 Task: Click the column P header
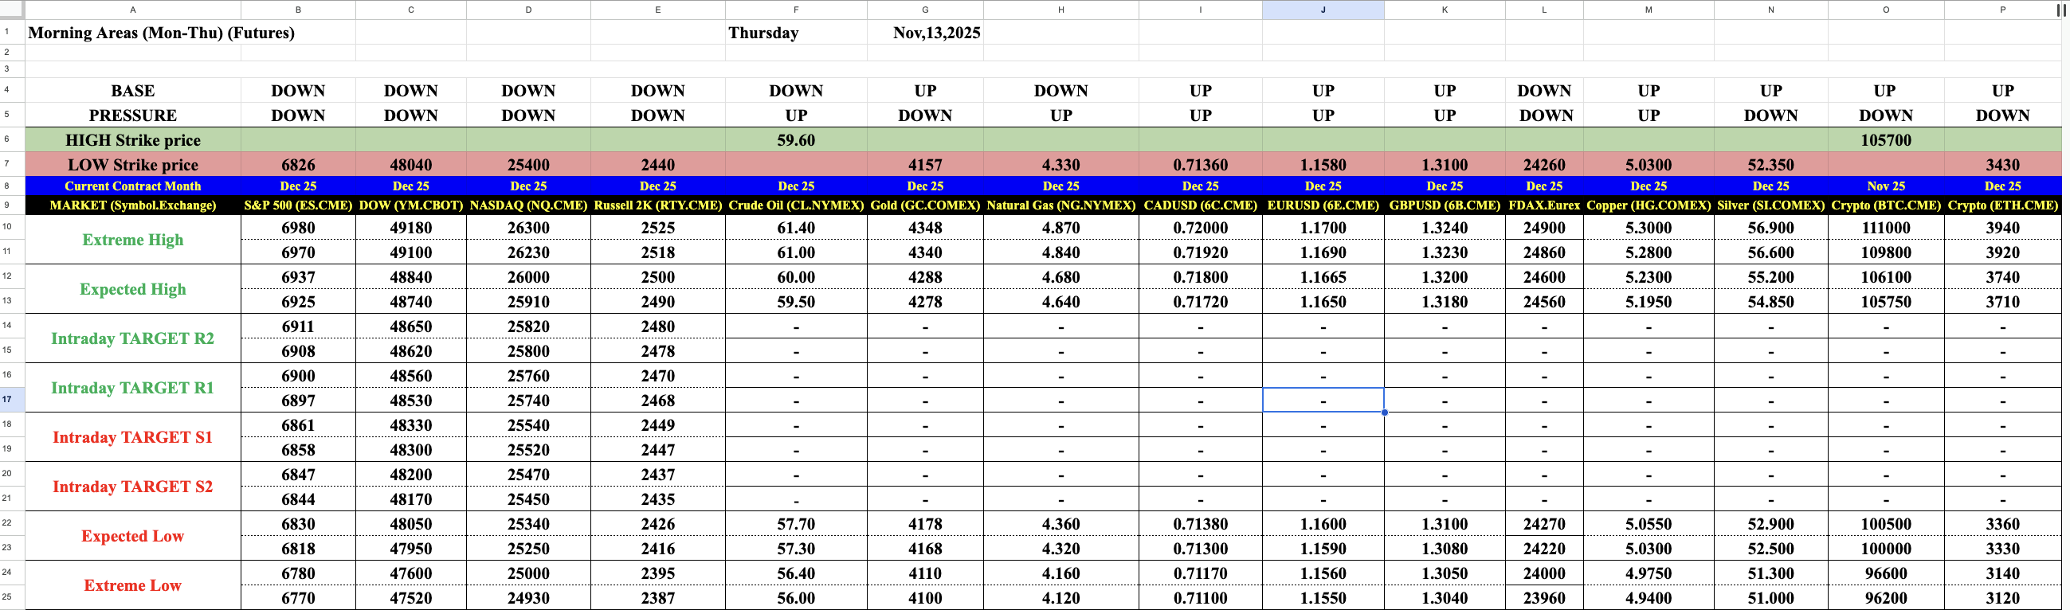2001,10
